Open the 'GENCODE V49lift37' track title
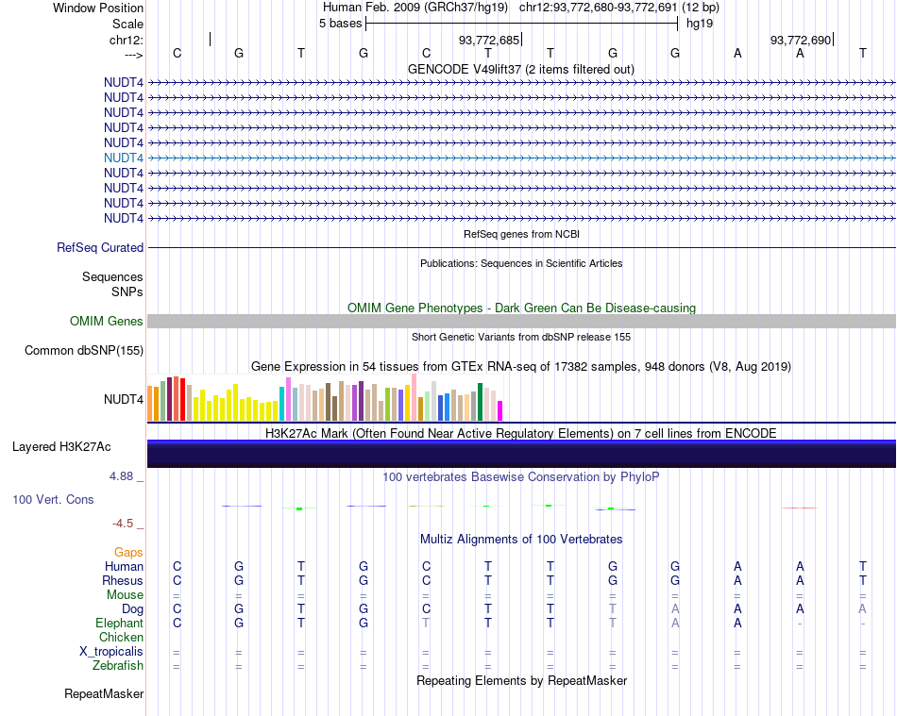 coord(521,69)
